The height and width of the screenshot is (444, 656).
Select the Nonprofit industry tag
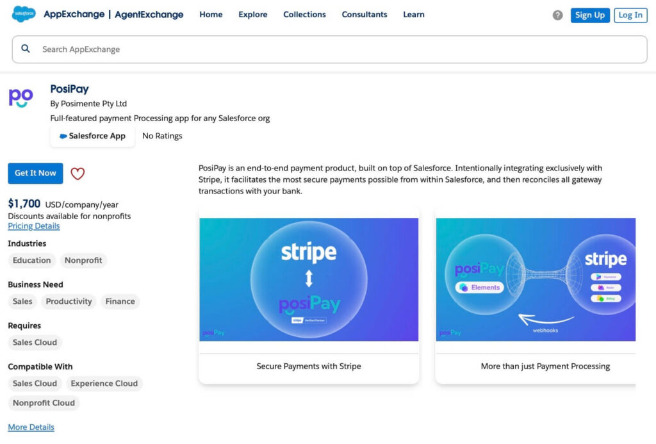click(x=83, y=260)
